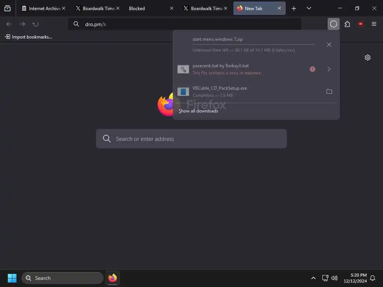
Task: Open the Windows Start menu
Action: (12, 278)
